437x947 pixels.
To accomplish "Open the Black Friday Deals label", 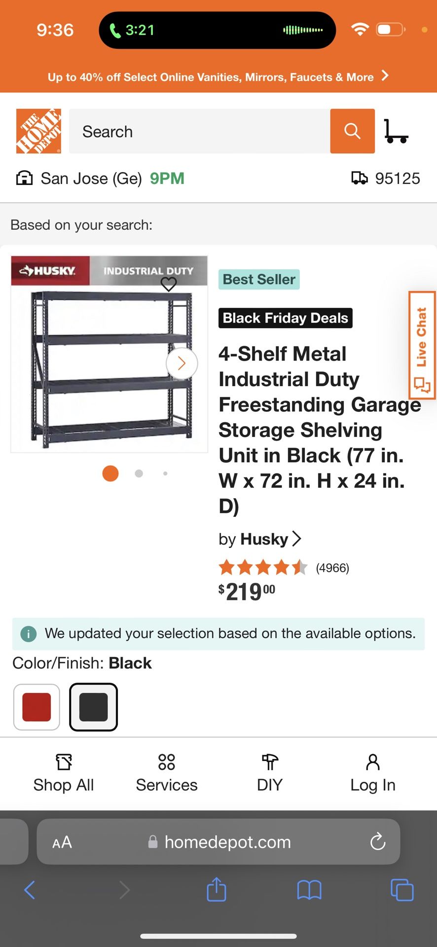I will [286, 318].
